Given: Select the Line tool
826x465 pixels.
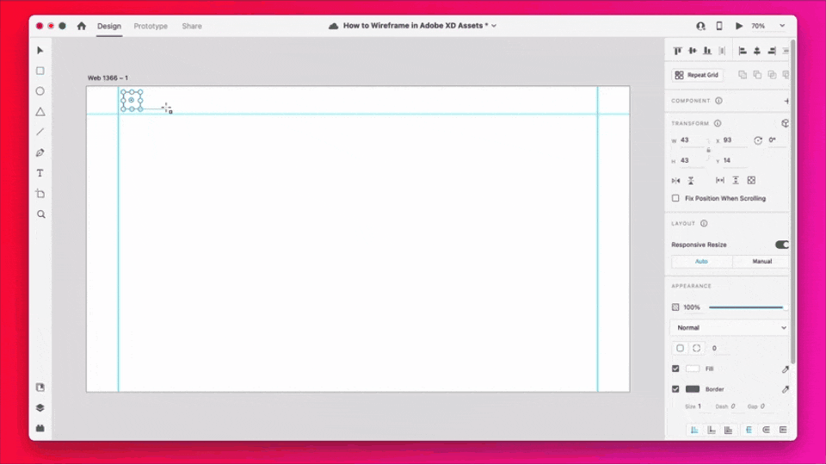Looking at the screenshot, I should tap(40, 132).
